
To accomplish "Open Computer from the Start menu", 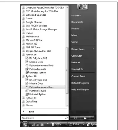I will pos(77,56).
